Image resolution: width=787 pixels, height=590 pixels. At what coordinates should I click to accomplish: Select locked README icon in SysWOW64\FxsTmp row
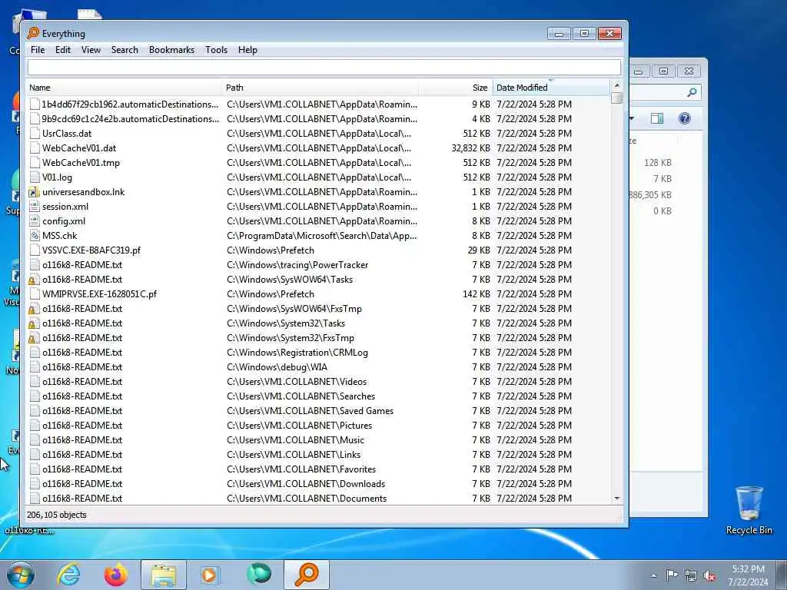34,309
